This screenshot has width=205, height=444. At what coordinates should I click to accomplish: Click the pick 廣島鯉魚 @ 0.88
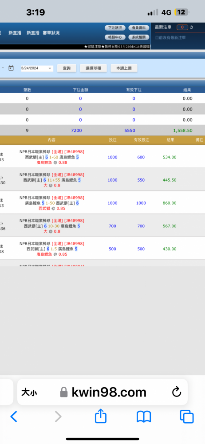click(x=52, y=163)
